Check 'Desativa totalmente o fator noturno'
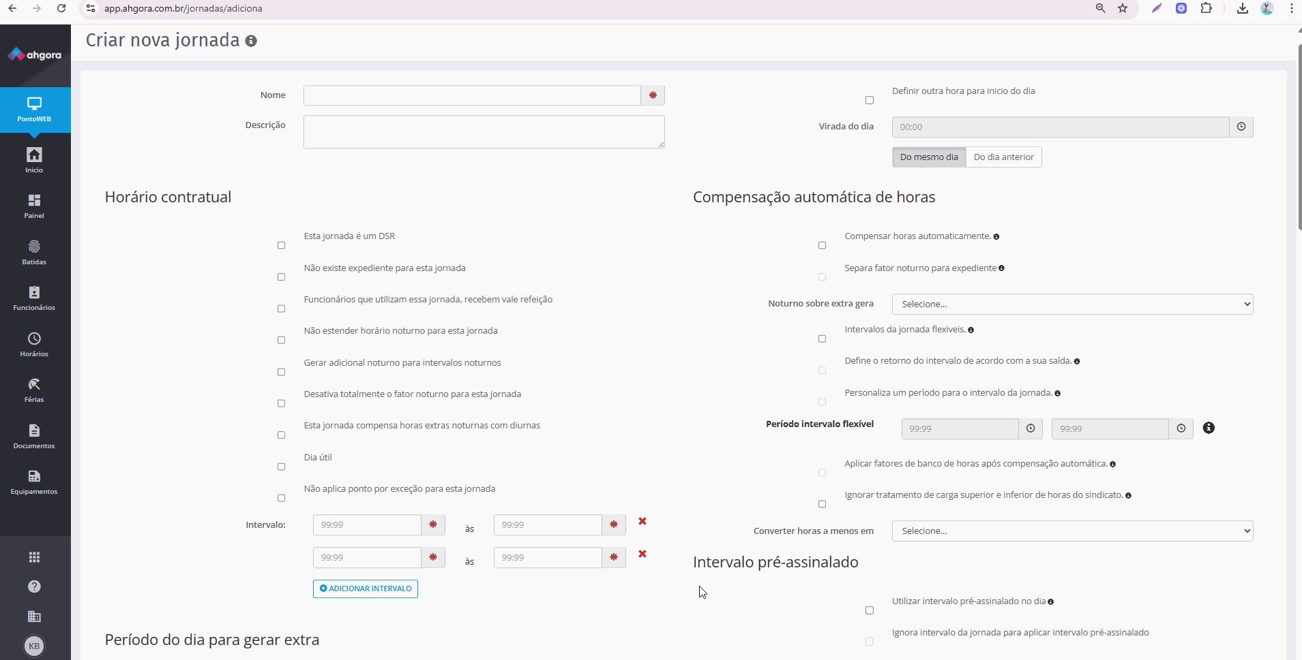This screenshot has height=660, width=1302. coord(281,403)
